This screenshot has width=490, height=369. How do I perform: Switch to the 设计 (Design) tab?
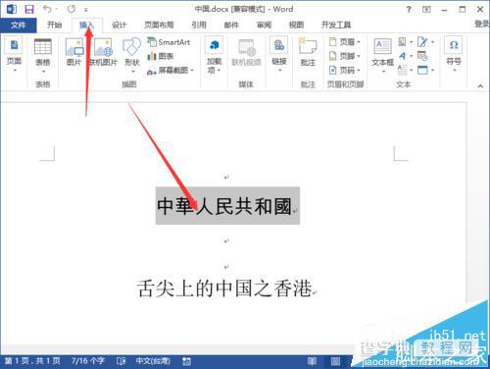click(x=119, y=25)
